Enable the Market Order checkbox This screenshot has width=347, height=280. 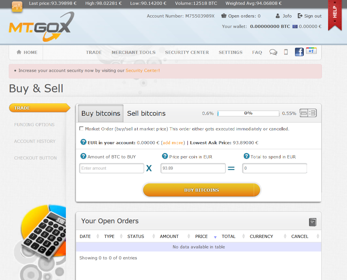tap(82, 129)
